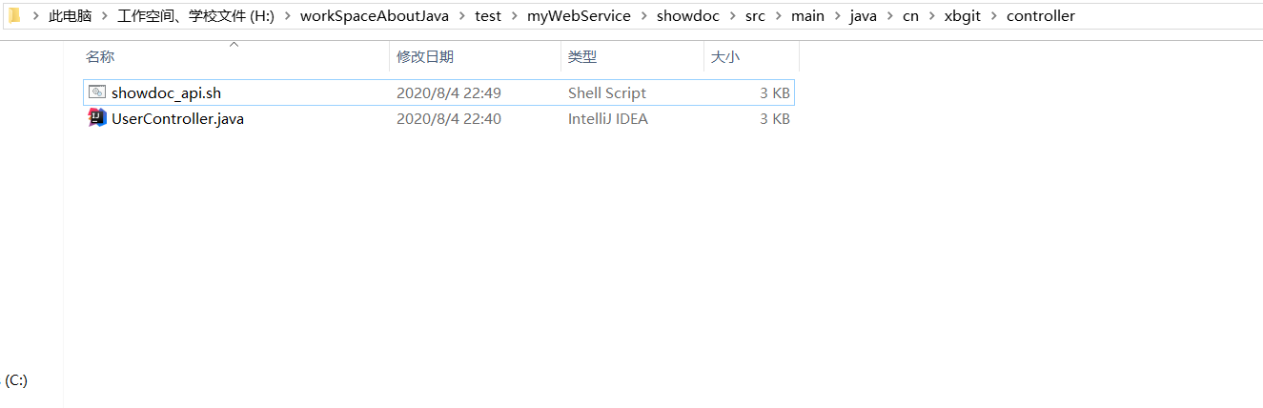Jump to 此电脑 in the address bar
Screen dimensions: 1263x408
click(71, 16)
